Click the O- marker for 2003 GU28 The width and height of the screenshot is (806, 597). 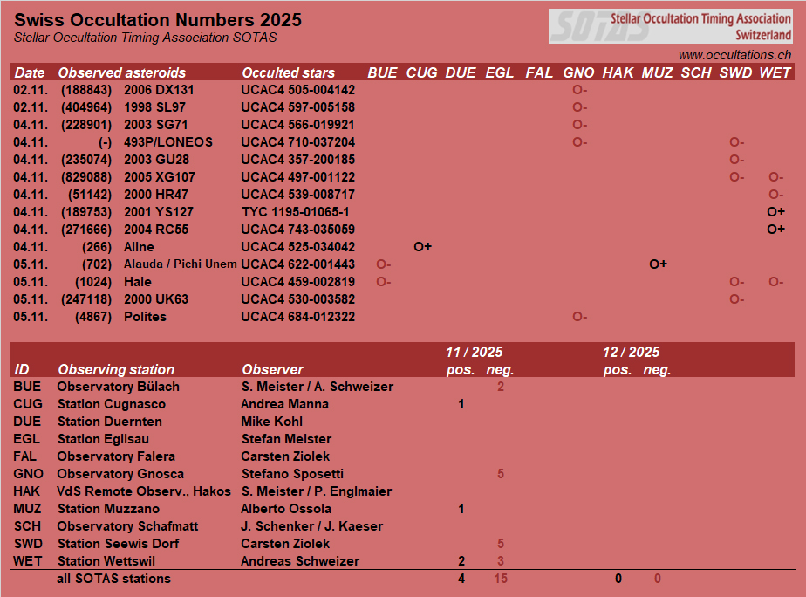click(x=736, y=160)
